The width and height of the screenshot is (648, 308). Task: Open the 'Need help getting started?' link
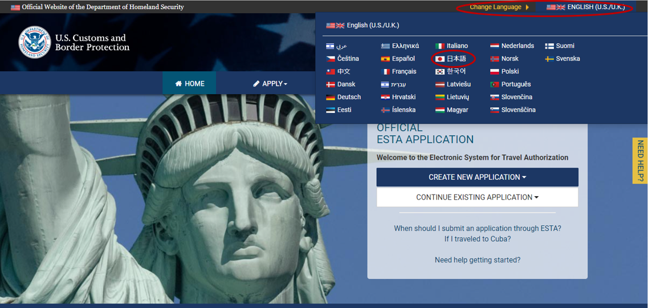pos(477,260)
